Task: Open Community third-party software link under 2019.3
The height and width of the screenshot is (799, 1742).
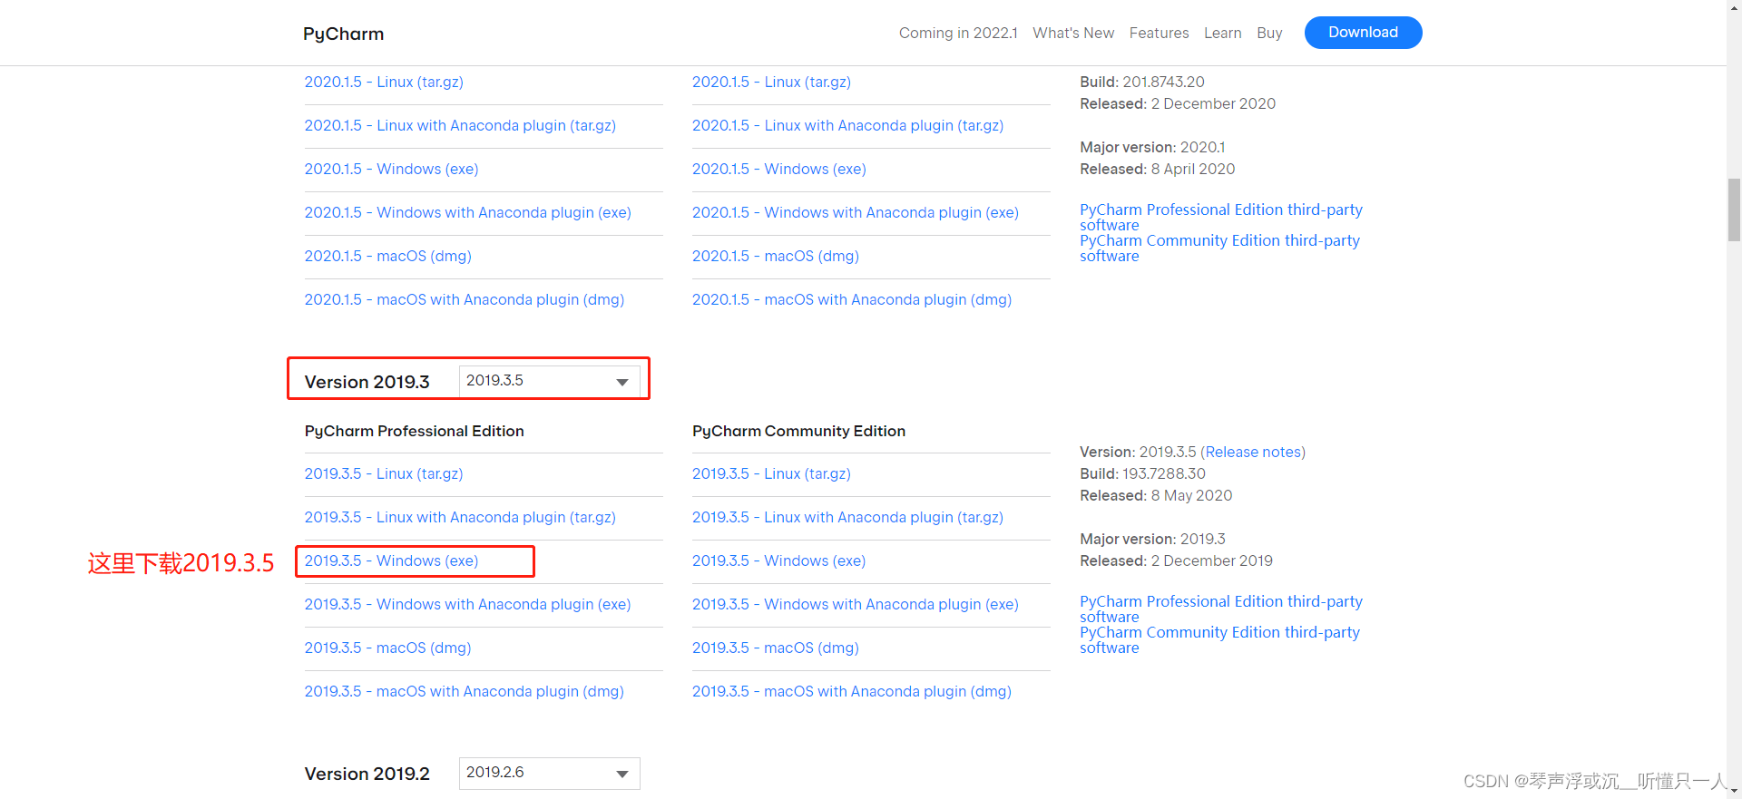Action: click(x=1219, y=639)
